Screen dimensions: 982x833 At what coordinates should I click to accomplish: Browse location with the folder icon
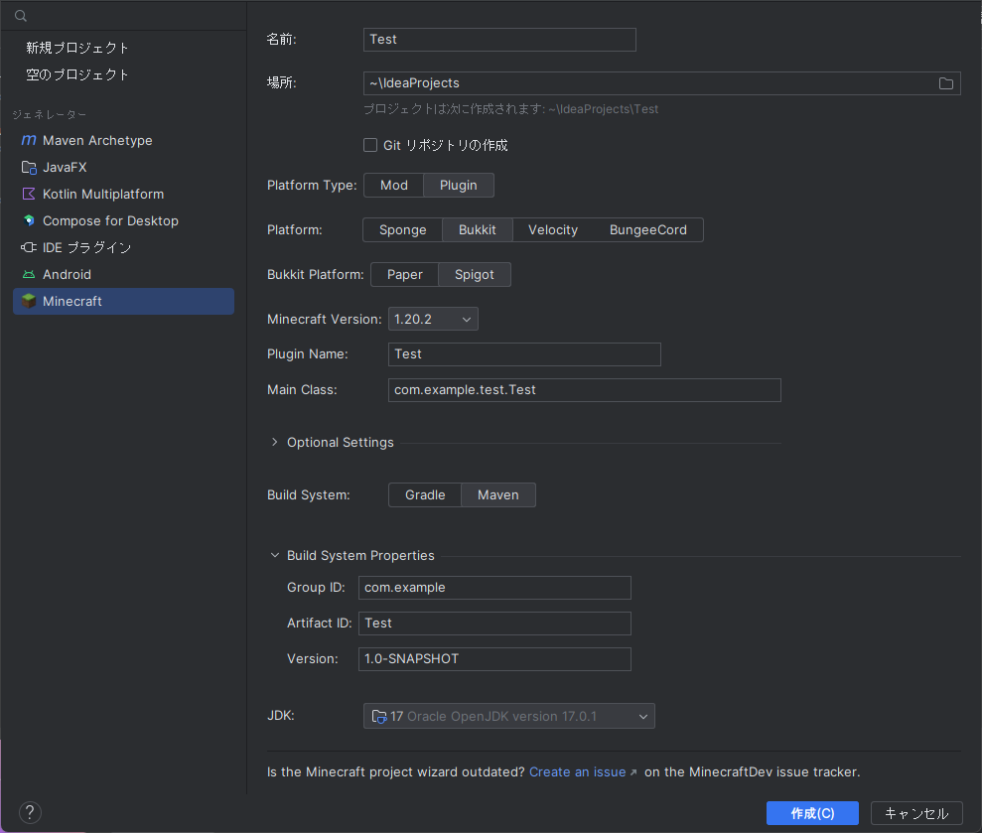(x=945, y=83)
